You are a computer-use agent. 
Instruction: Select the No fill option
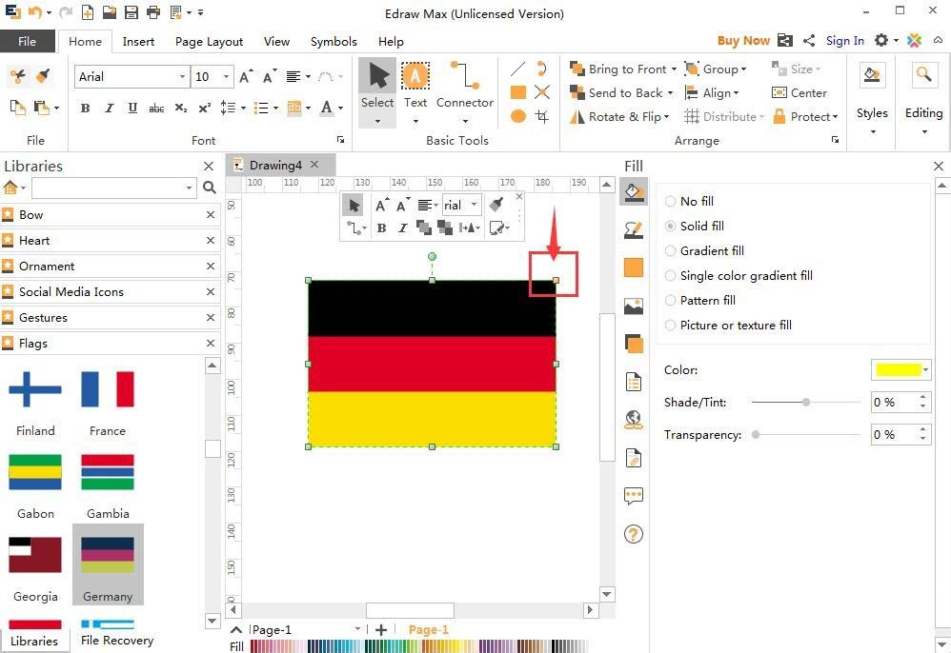point(671,202)
